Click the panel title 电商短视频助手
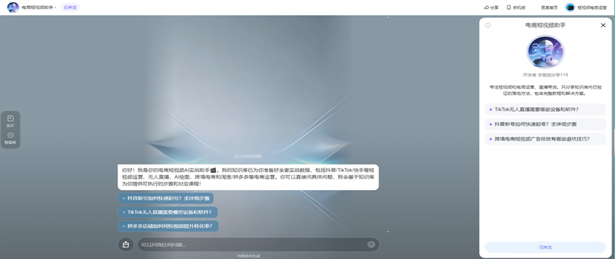615x259 pixels. point(545,25)
